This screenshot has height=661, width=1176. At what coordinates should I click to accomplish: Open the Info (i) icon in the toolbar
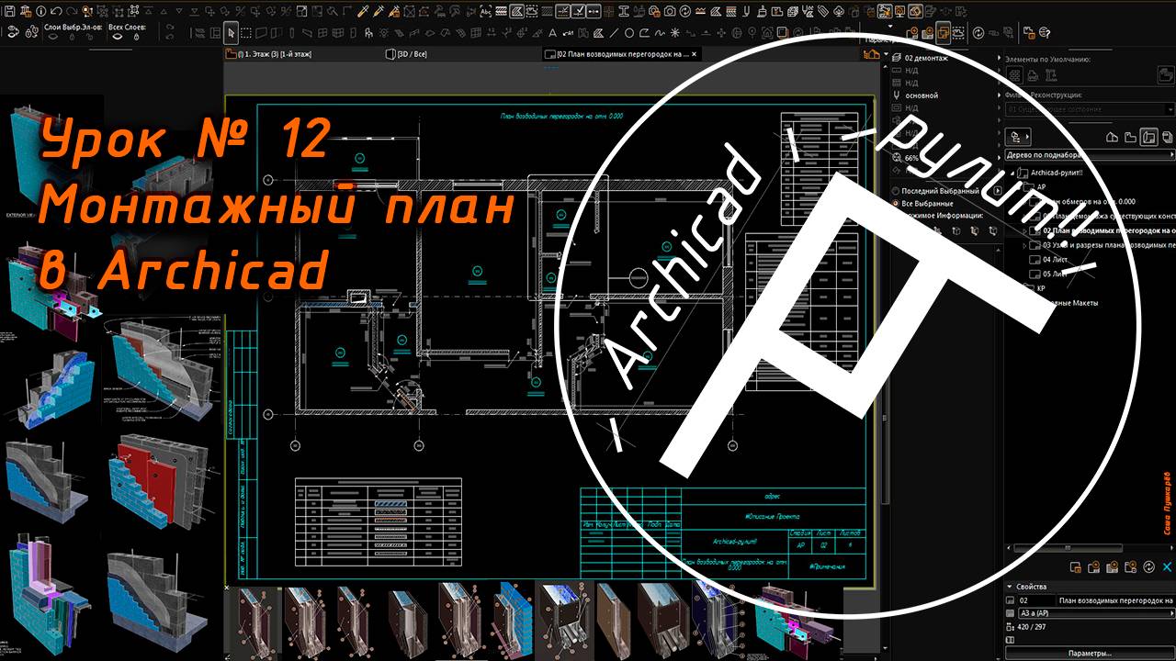tap(40, 10)
